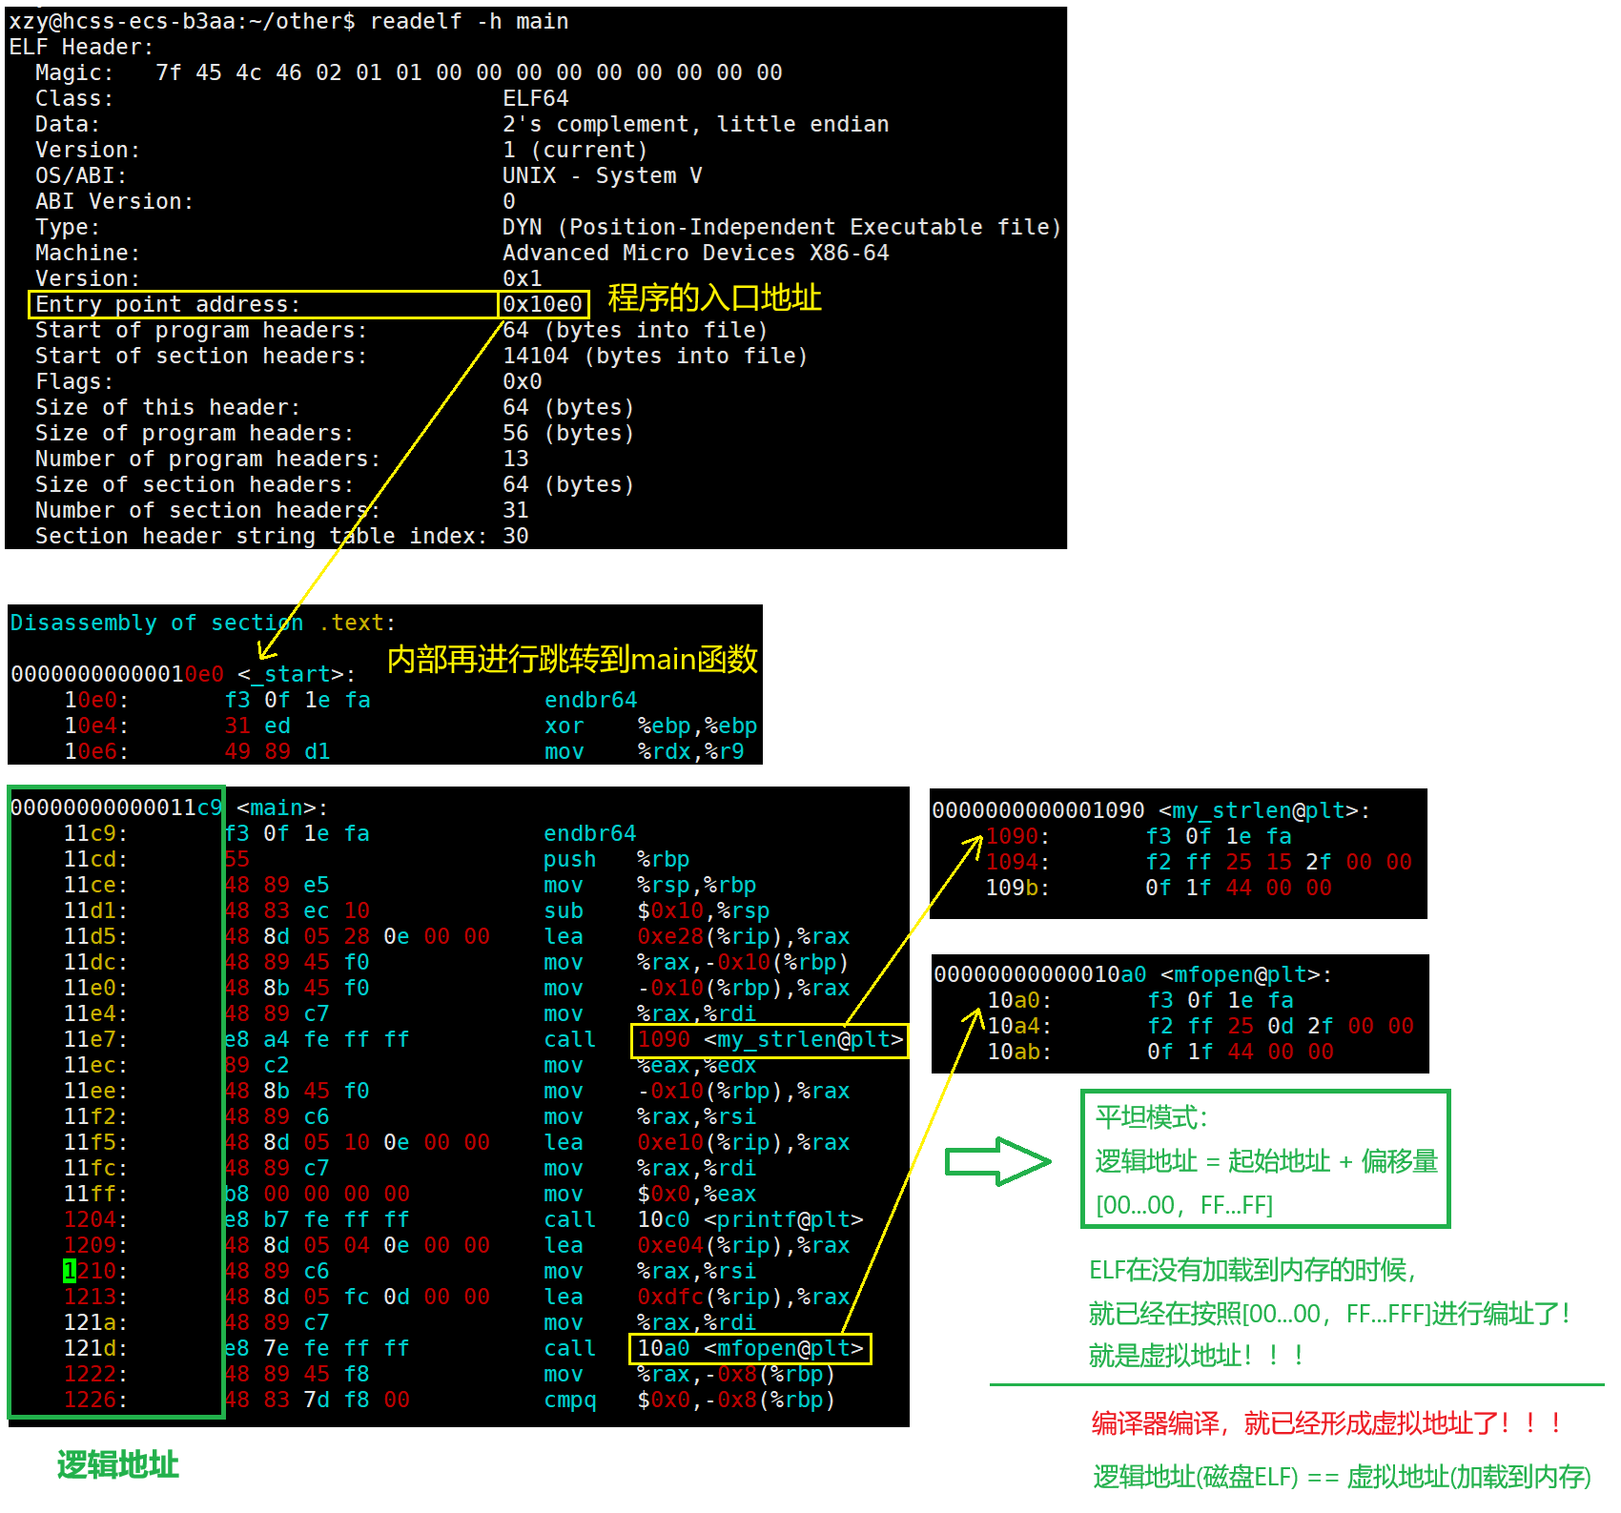The image size is (1621, 1513).
Task: Select the 'mov $0x0,%eax' instruction
Action: tap(649, 1194)
